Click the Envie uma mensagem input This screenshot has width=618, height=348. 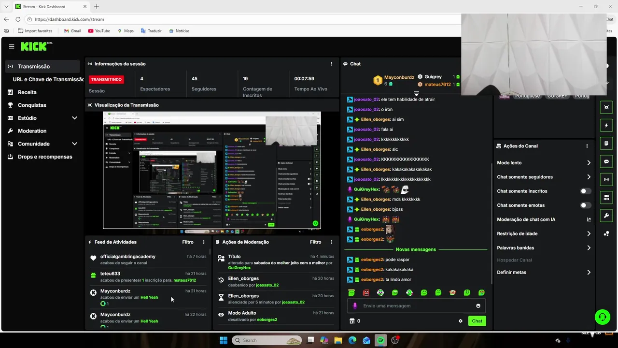pos(416,305)
